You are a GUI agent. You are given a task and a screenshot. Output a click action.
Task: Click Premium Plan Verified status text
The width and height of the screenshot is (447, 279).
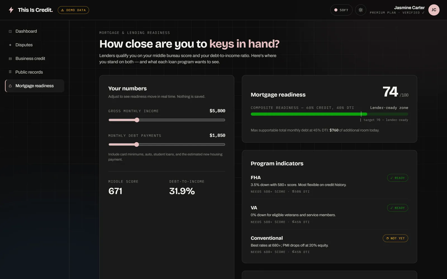pyautogui.click(x=397, y=13)
